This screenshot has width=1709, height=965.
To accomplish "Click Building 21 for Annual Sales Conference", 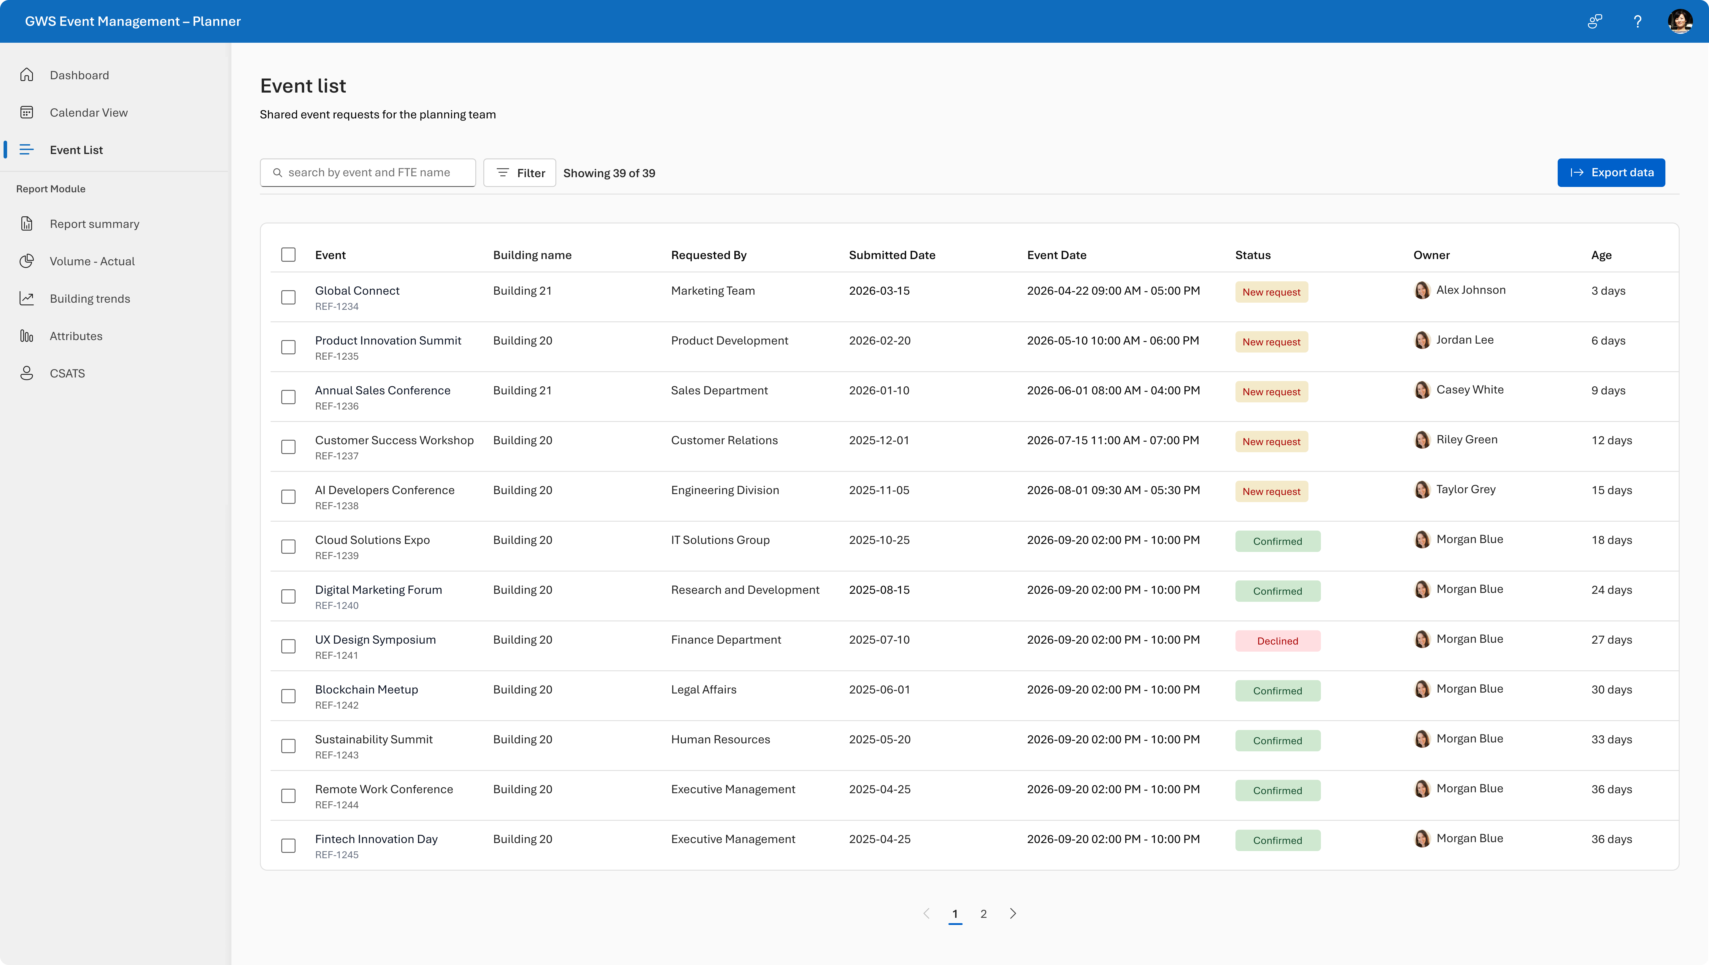I will [x=522, y=390].
